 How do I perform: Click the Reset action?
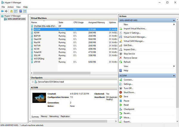126,105
